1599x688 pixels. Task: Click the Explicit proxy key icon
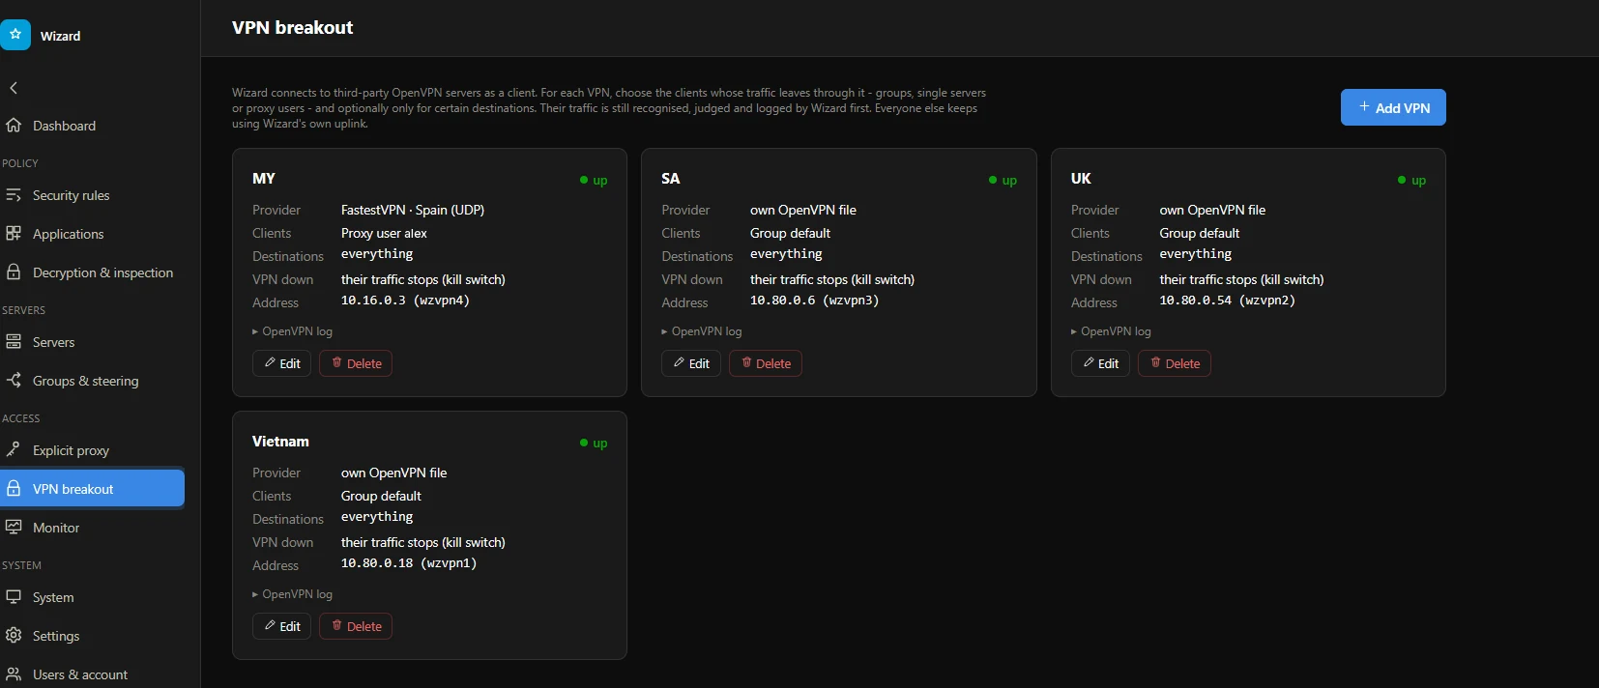point(14,450)
